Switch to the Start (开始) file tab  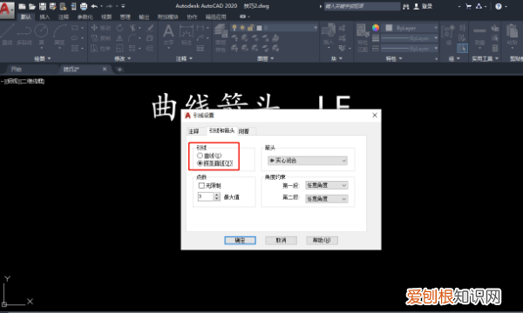click(16, 70)
